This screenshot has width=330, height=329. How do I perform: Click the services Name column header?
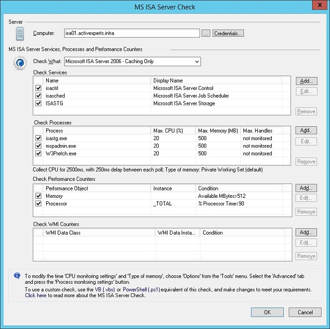(97, 81)
